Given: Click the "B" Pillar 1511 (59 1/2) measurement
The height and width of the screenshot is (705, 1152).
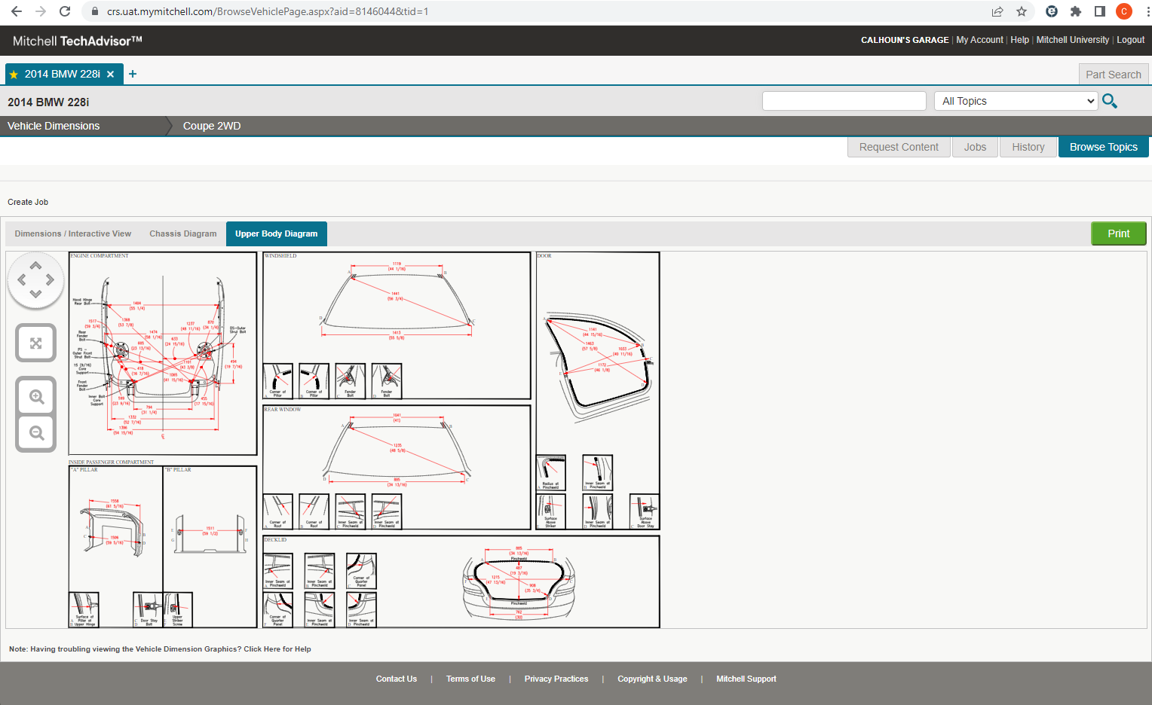Looking at the screenshot, I should (210, 530).
